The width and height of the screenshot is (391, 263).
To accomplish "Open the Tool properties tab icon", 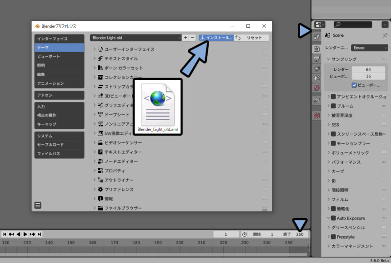I will pos(317,37).
